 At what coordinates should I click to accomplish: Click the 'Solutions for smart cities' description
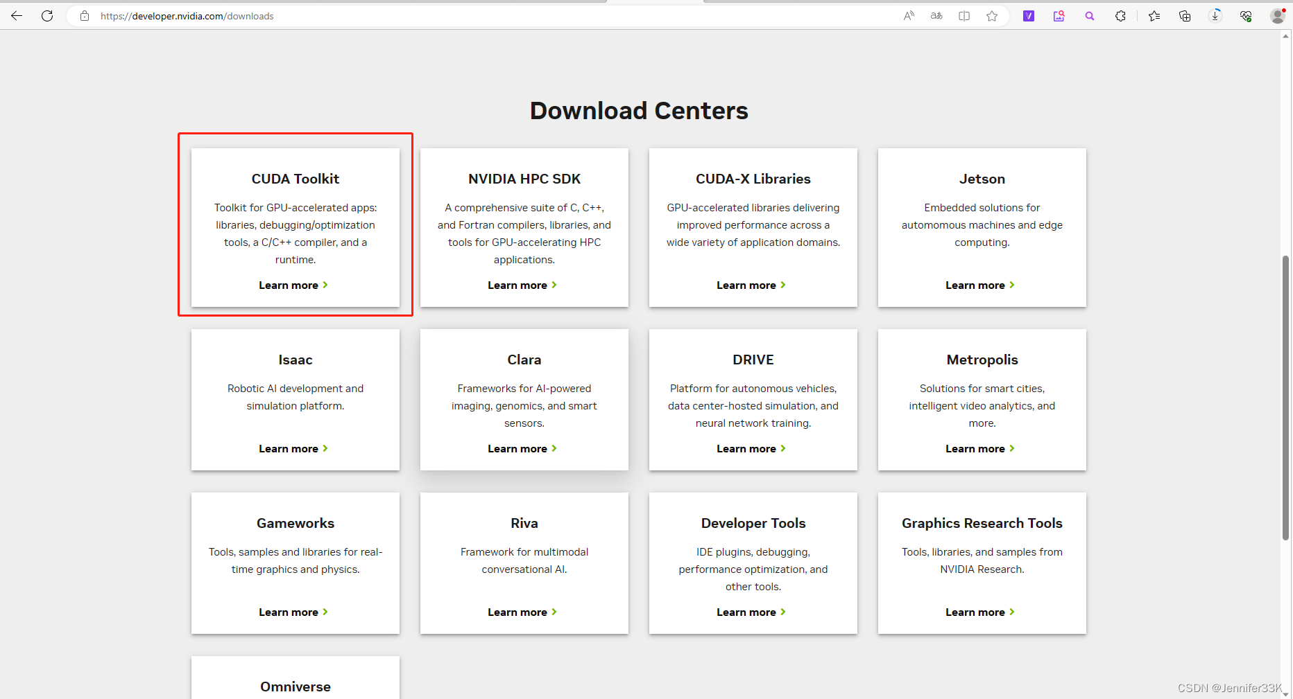[982, 406]
